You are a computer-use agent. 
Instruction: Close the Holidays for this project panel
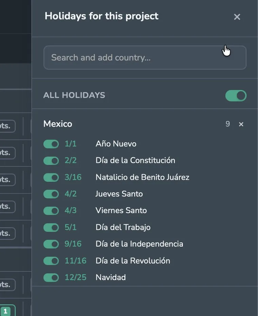(237, 17)
